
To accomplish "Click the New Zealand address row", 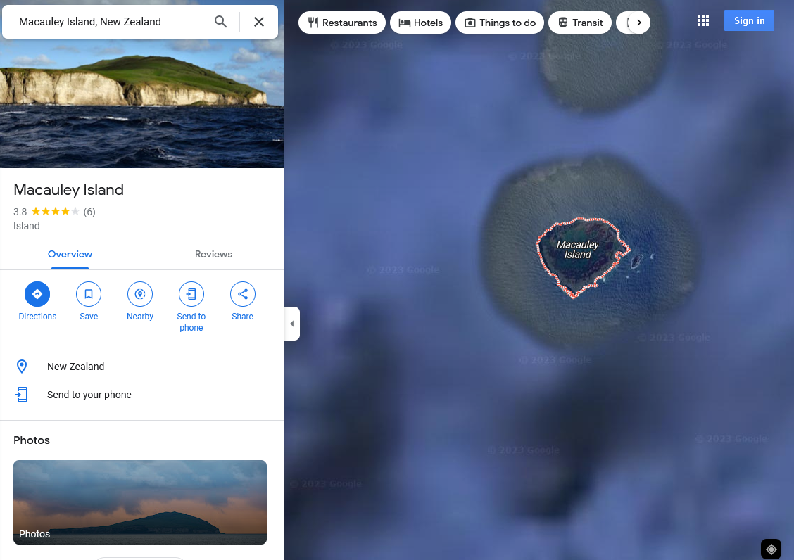I will pyautogui.click(x=141, y=367).
